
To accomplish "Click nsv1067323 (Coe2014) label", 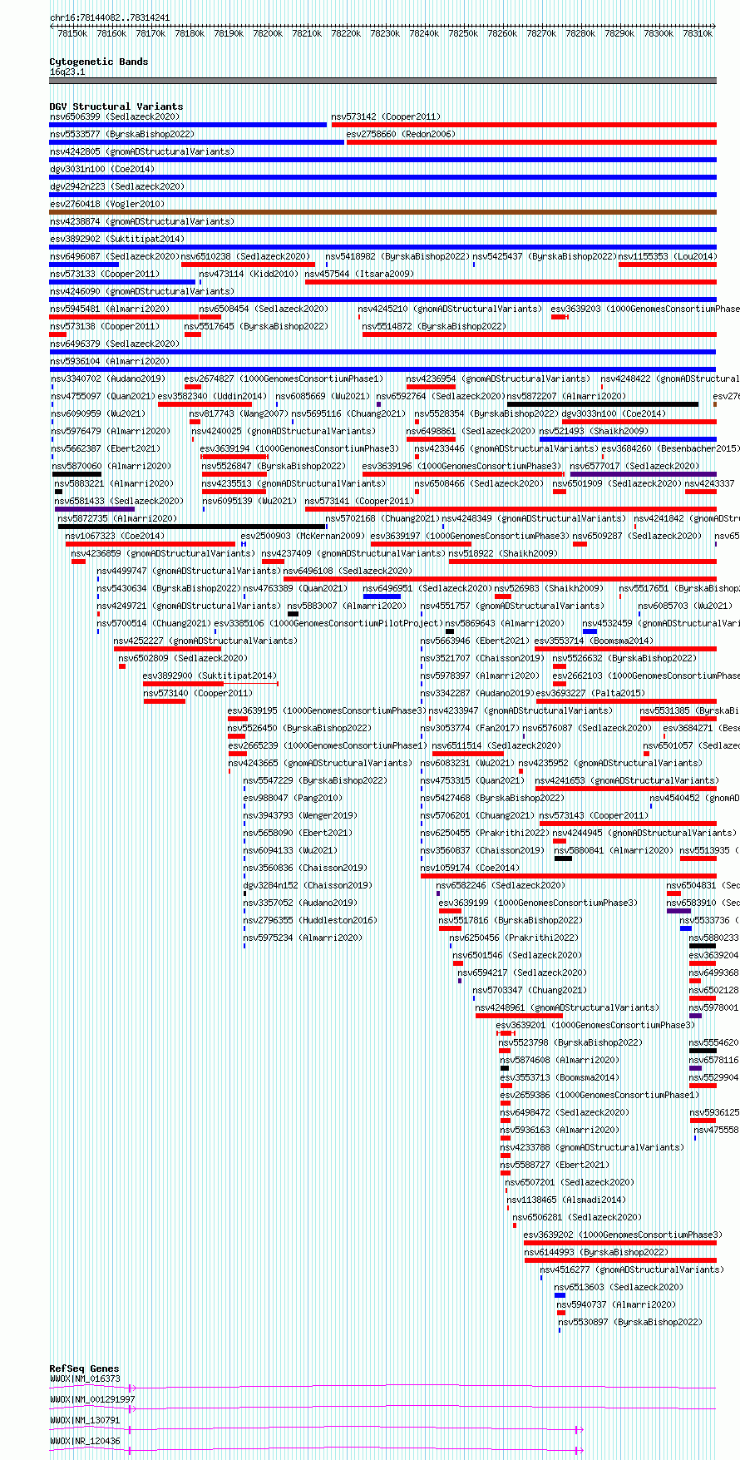I will click(116, 536).
